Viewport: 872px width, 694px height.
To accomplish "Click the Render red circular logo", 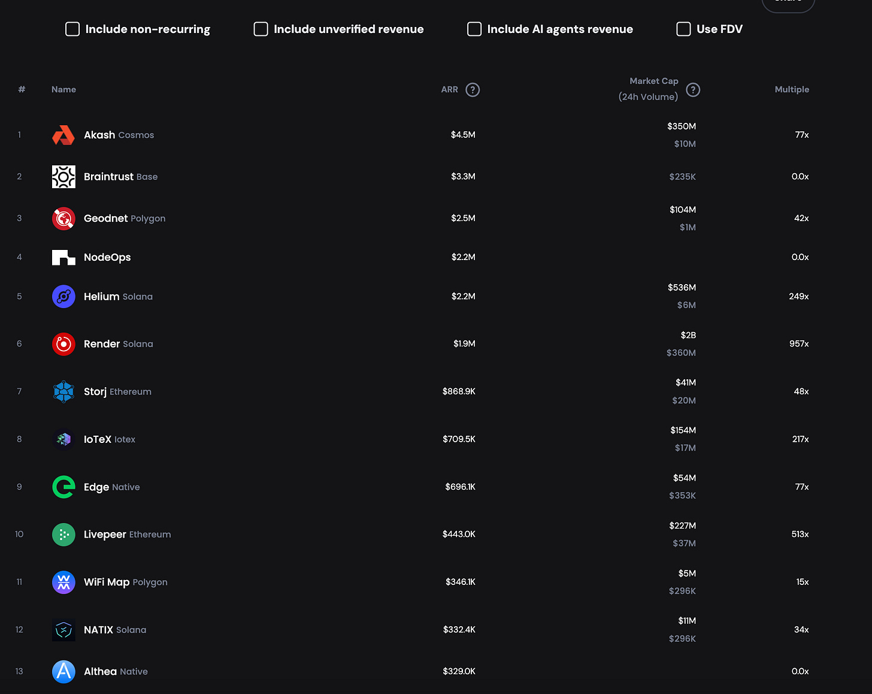I will [x=63, y=344].
